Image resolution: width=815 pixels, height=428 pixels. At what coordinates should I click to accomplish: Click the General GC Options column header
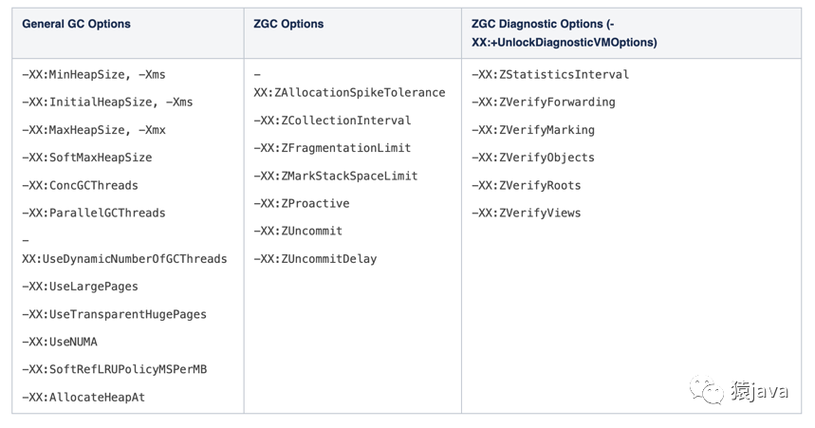(76, 24)
